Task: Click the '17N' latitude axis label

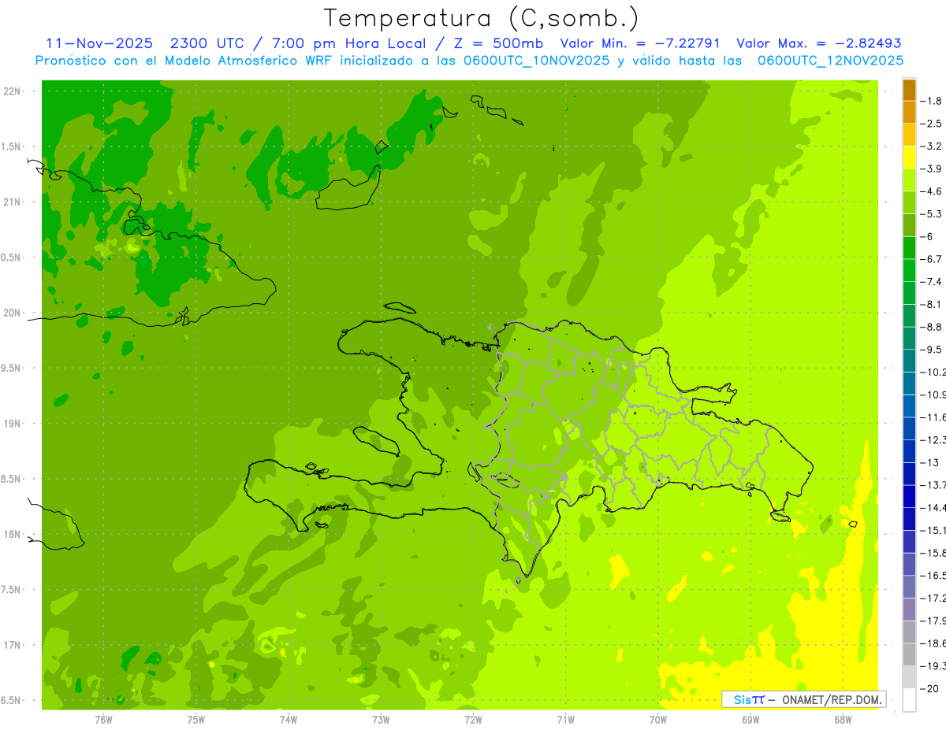Action: pos(12,645)
